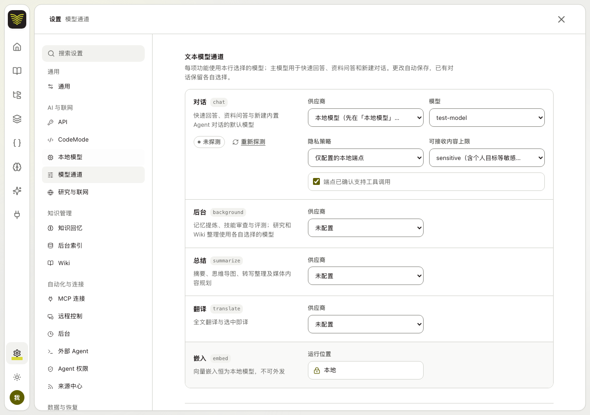Open the brain icon in left rail
The height and width of the screenshot is (415, 590).
click(17, 166)
